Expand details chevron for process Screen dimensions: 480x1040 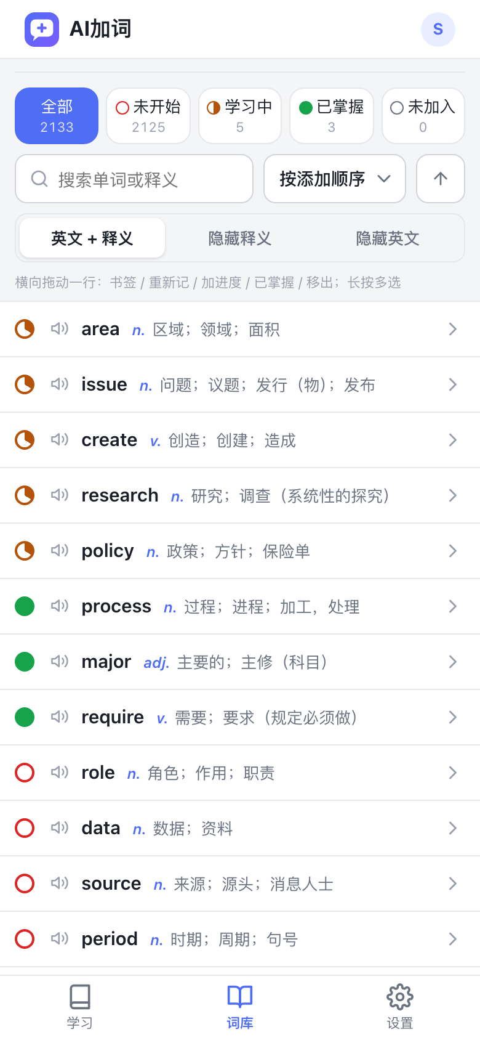pos(453,606)
